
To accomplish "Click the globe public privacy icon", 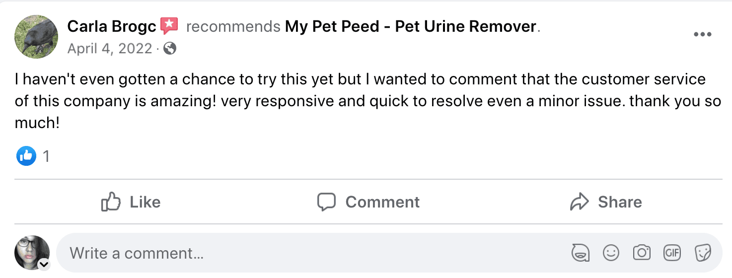I will tap(170, 48).
